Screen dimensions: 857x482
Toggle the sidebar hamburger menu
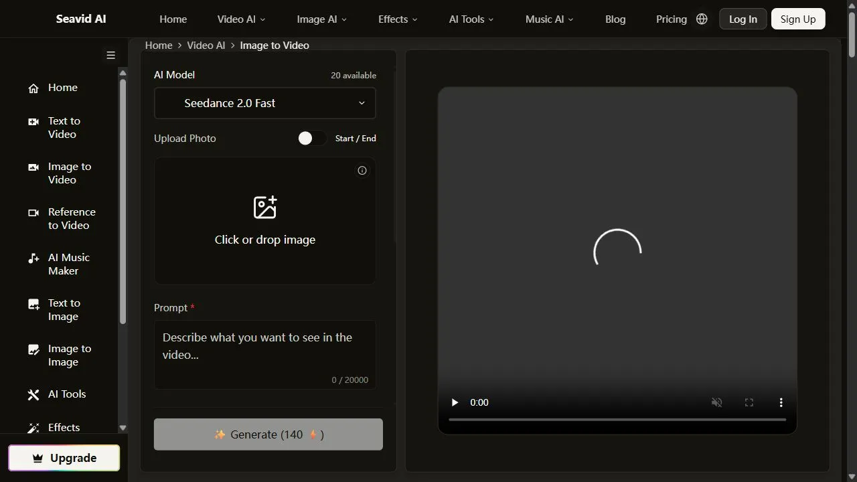tap(111, 55)
